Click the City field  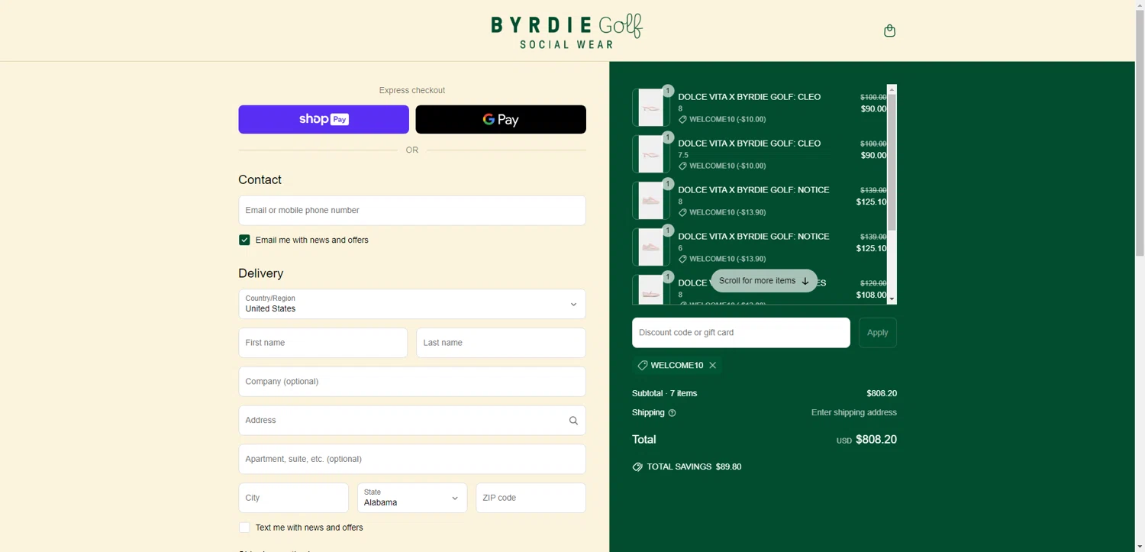(x=293, y=498)
